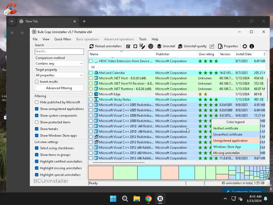Click the deselect all square toolbar icon
Image resolution: width=273 pixels, height=205 pixels.
coord(135,46)
